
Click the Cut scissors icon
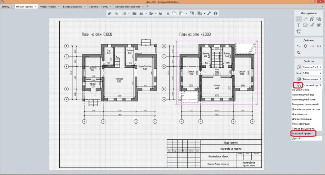(x=167, y=14)
